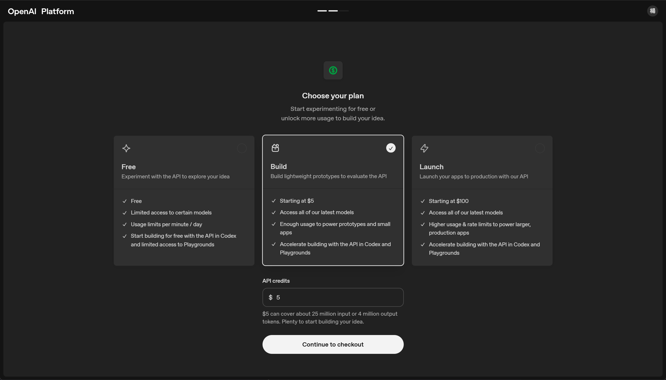Screen dimensions: 666x380
Task: Click checkmark beside "Higher usage & rate limits"
Action: [423, 224]
